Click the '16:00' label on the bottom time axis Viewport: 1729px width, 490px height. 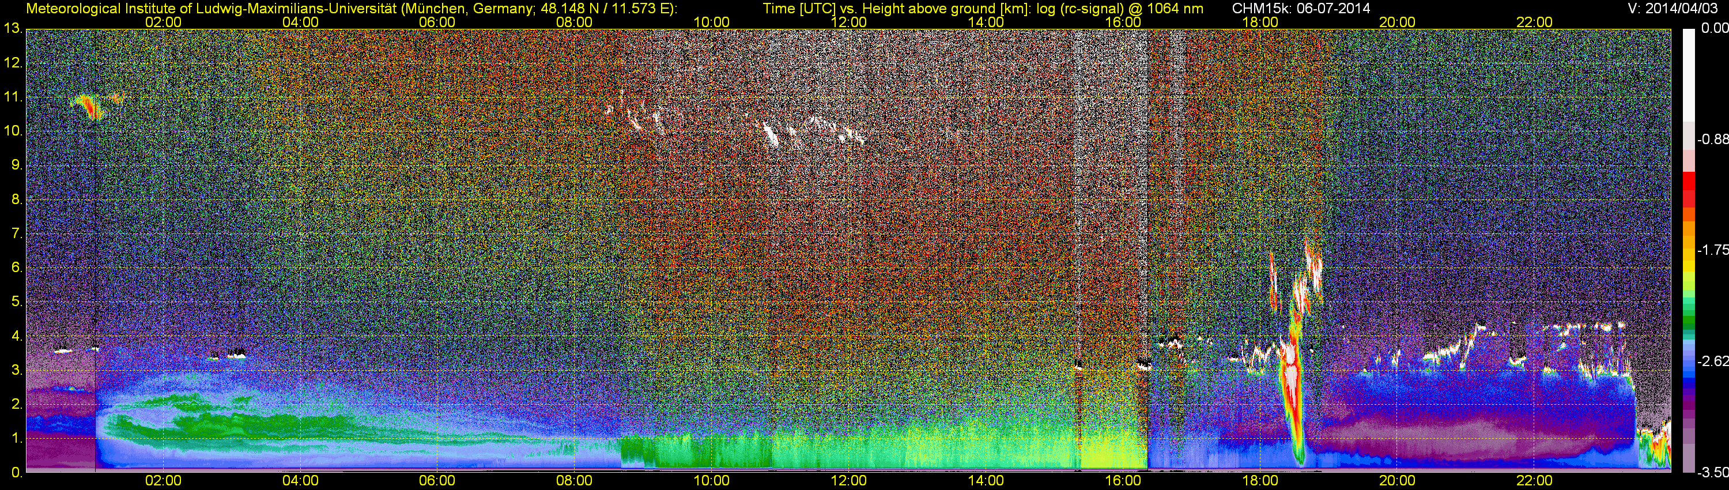(x=1123, y=481)
